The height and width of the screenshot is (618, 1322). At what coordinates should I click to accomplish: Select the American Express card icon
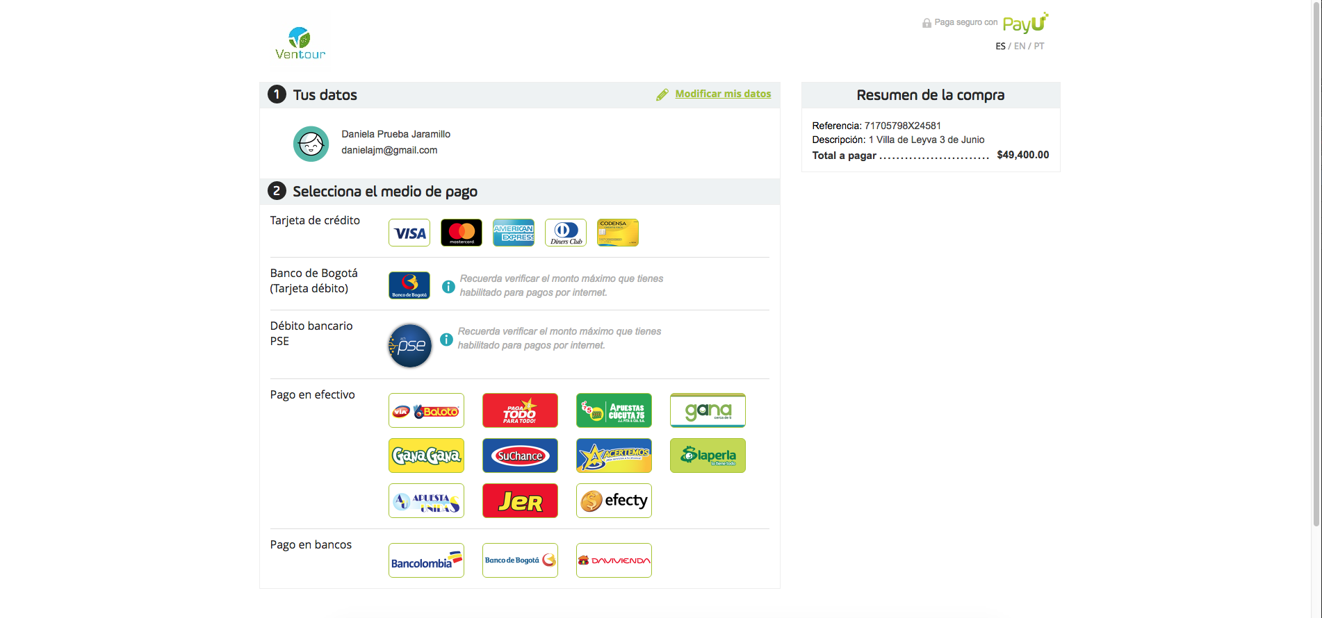(514, 233)
